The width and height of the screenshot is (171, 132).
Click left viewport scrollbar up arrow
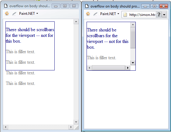click(76, 21)
